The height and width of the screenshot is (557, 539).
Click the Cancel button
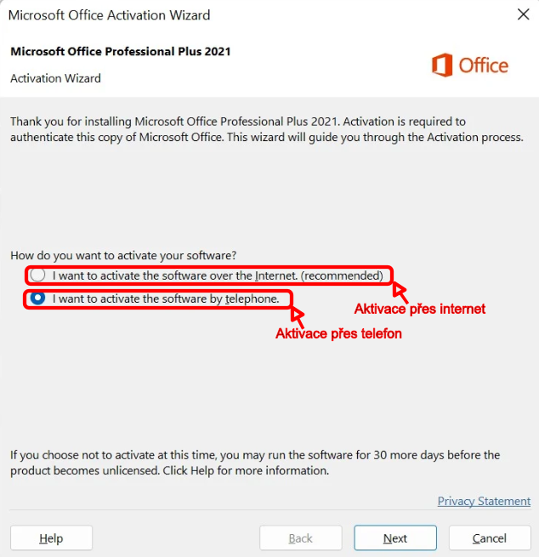pos(489,538)
